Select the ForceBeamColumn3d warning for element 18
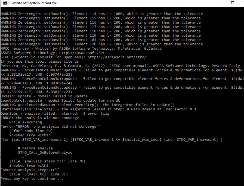The width and height of the screenshot is (244, 186). 122,79
